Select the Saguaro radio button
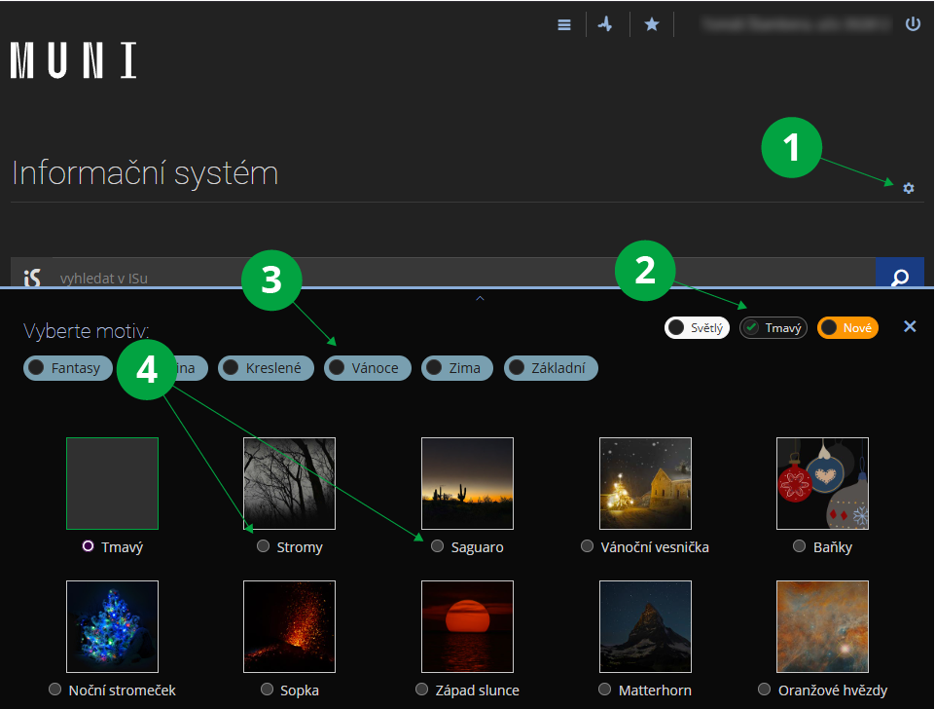The height and width of the screenshot is (709, 935). (437, 546)
